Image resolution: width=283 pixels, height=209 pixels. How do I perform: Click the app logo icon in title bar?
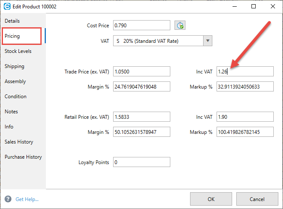pos(7,7)
